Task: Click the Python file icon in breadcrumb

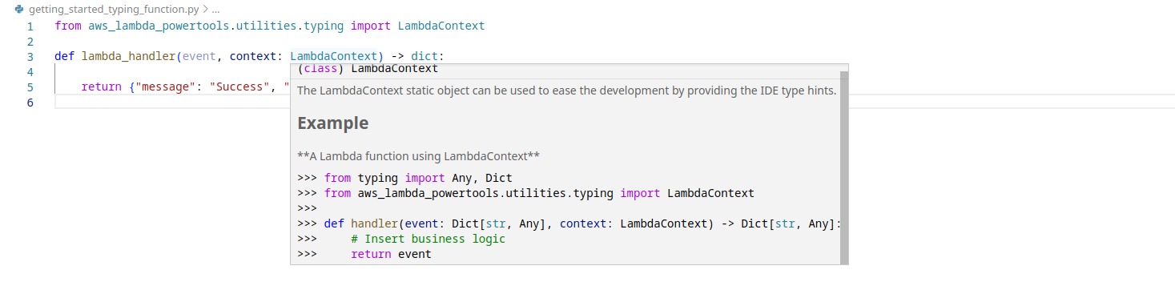Action: pos(20,10)
